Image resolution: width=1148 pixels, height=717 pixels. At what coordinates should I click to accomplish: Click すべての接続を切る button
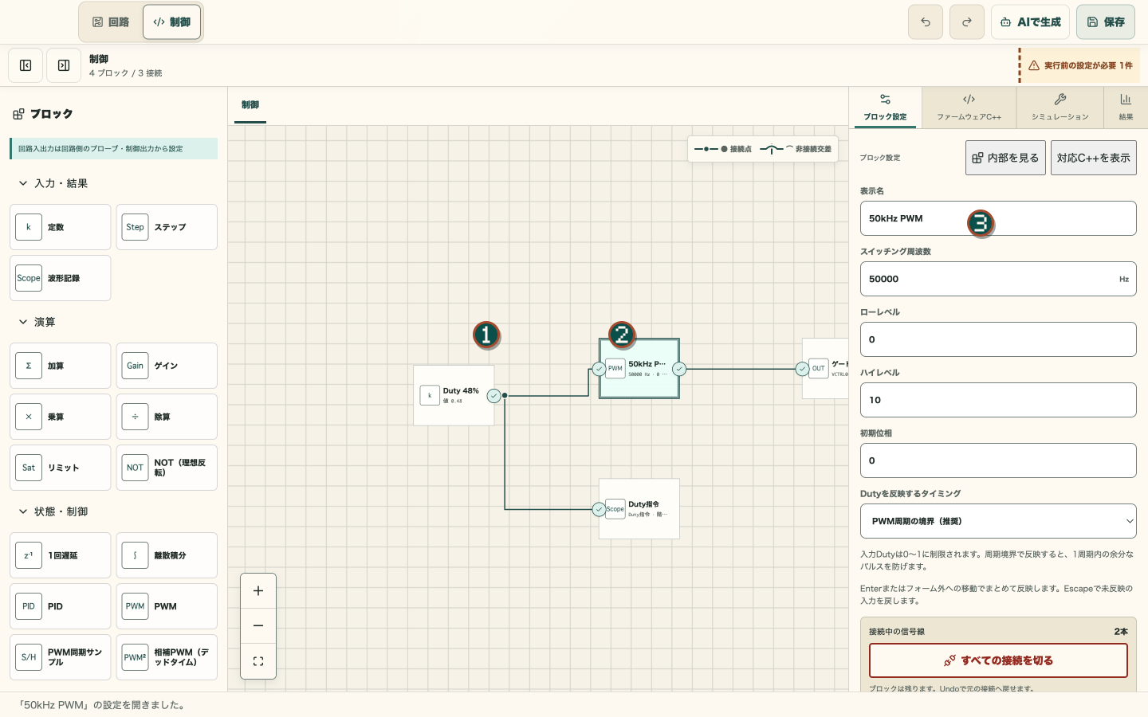coord(998,660)
